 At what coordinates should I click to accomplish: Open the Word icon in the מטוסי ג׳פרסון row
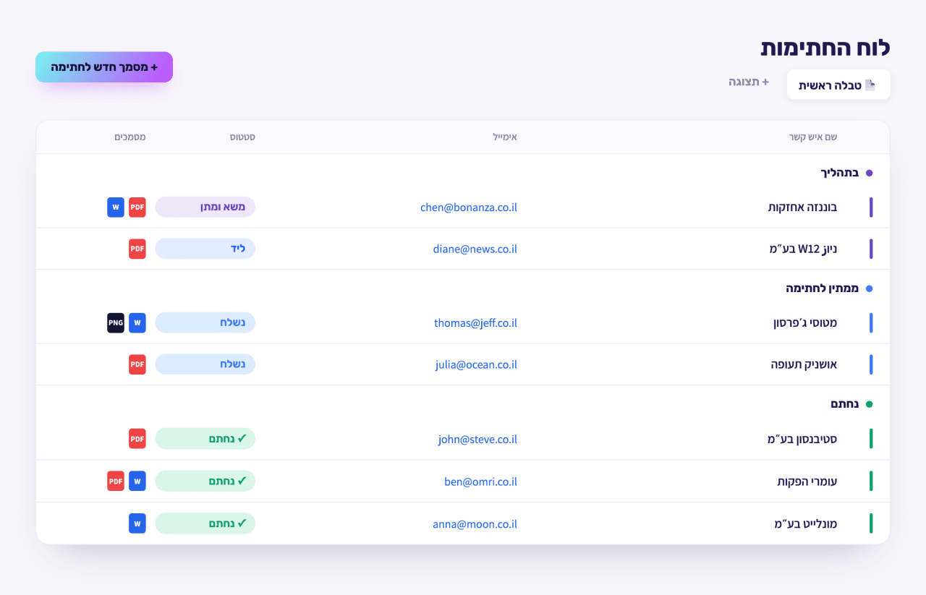[137, 322]
